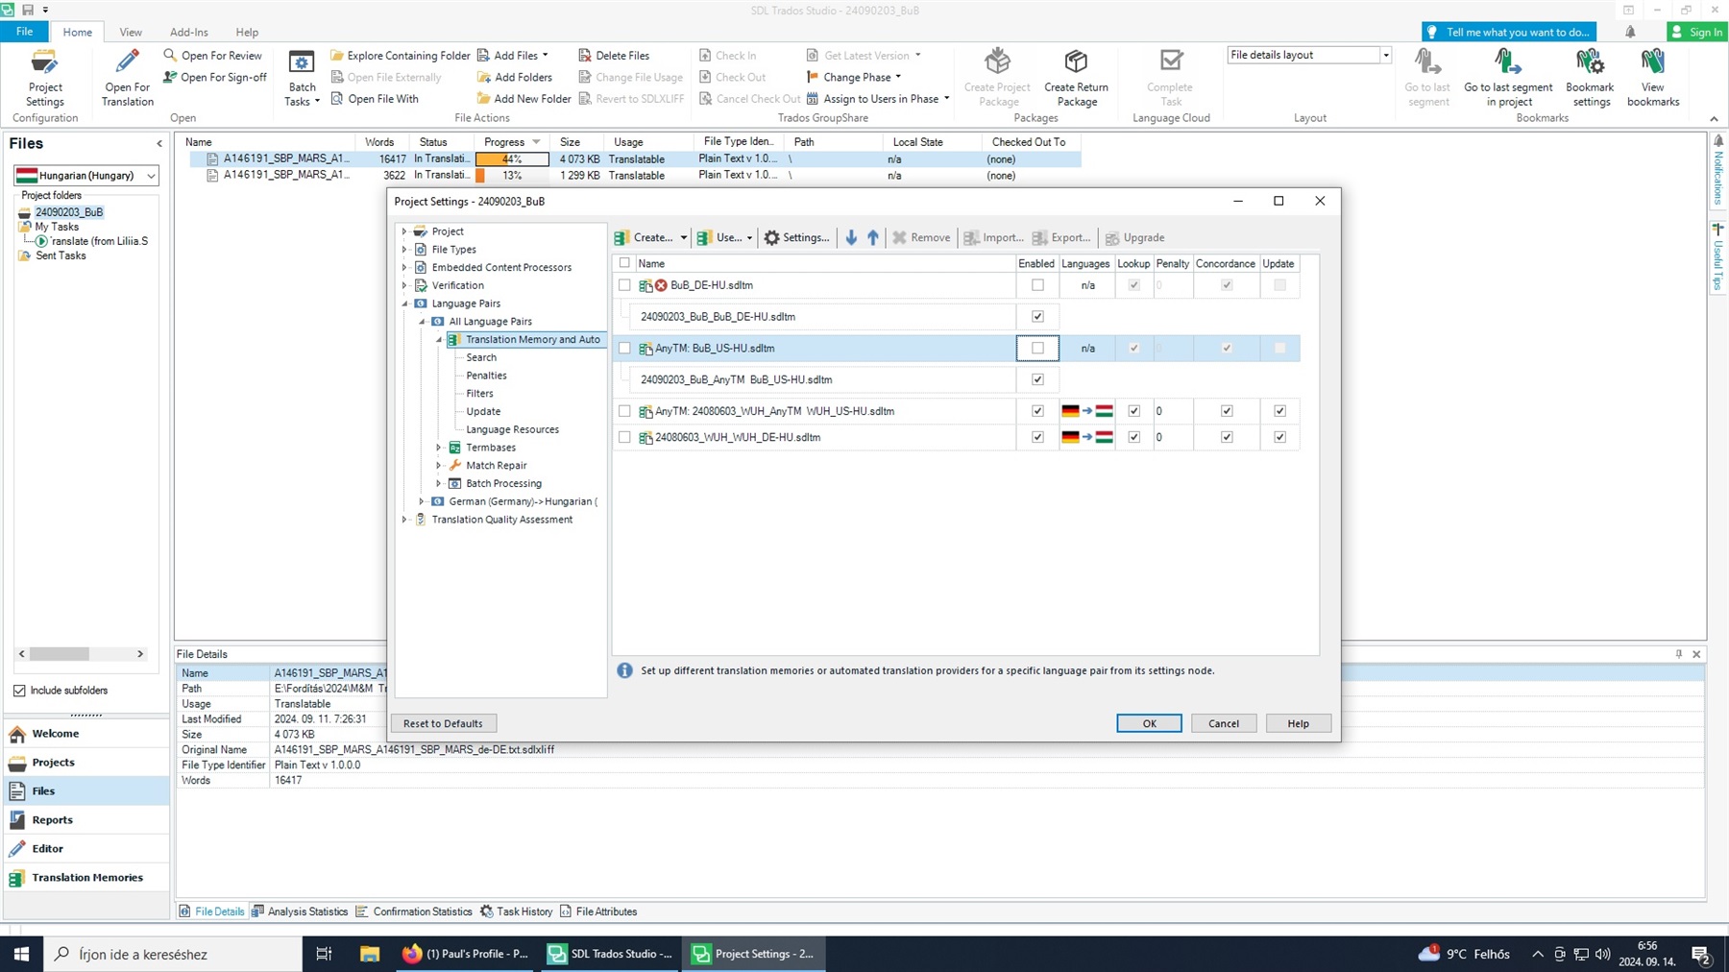The image size is (1729, 972).
Task: Click Add New Folder
Action: coord(524,98)
